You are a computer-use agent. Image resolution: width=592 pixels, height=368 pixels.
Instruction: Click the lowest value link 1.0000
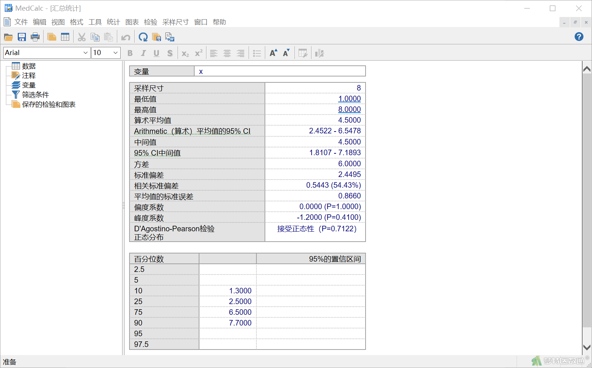click(x=349, y=99)
